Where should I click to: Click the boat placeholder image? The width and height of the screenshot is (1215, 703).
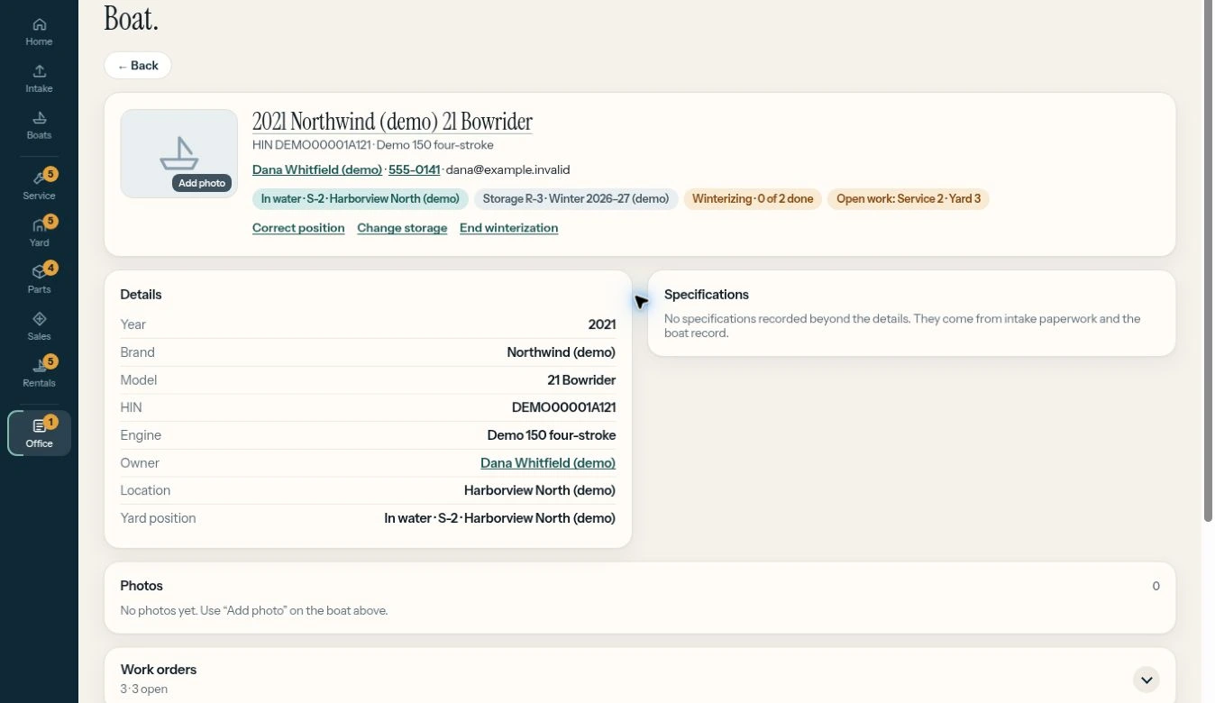(x=179, y=153)
